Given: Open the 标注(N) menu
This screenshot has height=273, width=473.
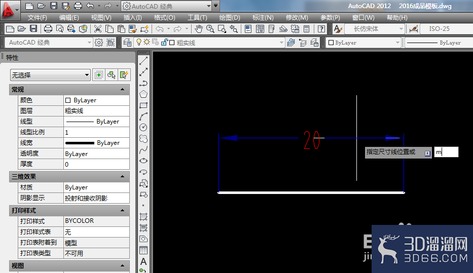Looking at the screenshot, I should (x=263, y=18).
